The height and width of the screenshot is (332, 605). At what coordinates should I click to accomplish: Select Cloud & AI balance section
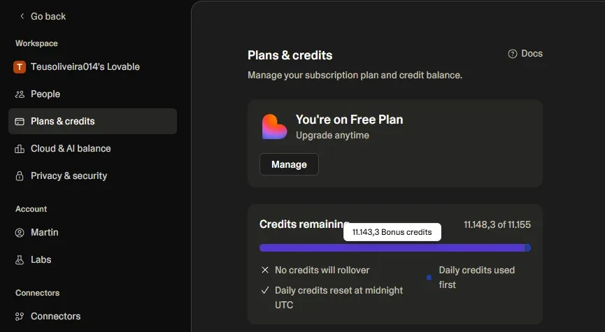coord(71,149)
